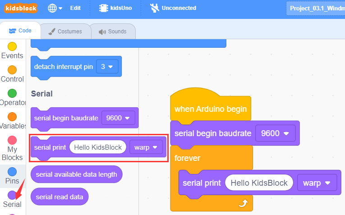Open palette serial begin baudrate 9600 dropdown
Screen dimensions: 345x215
click(118, 118)
